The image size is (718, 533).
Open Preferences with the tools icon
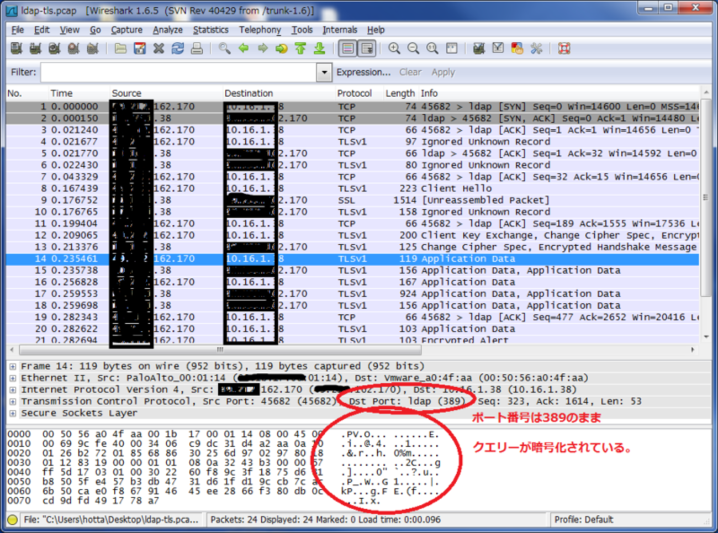click(536, 49)
